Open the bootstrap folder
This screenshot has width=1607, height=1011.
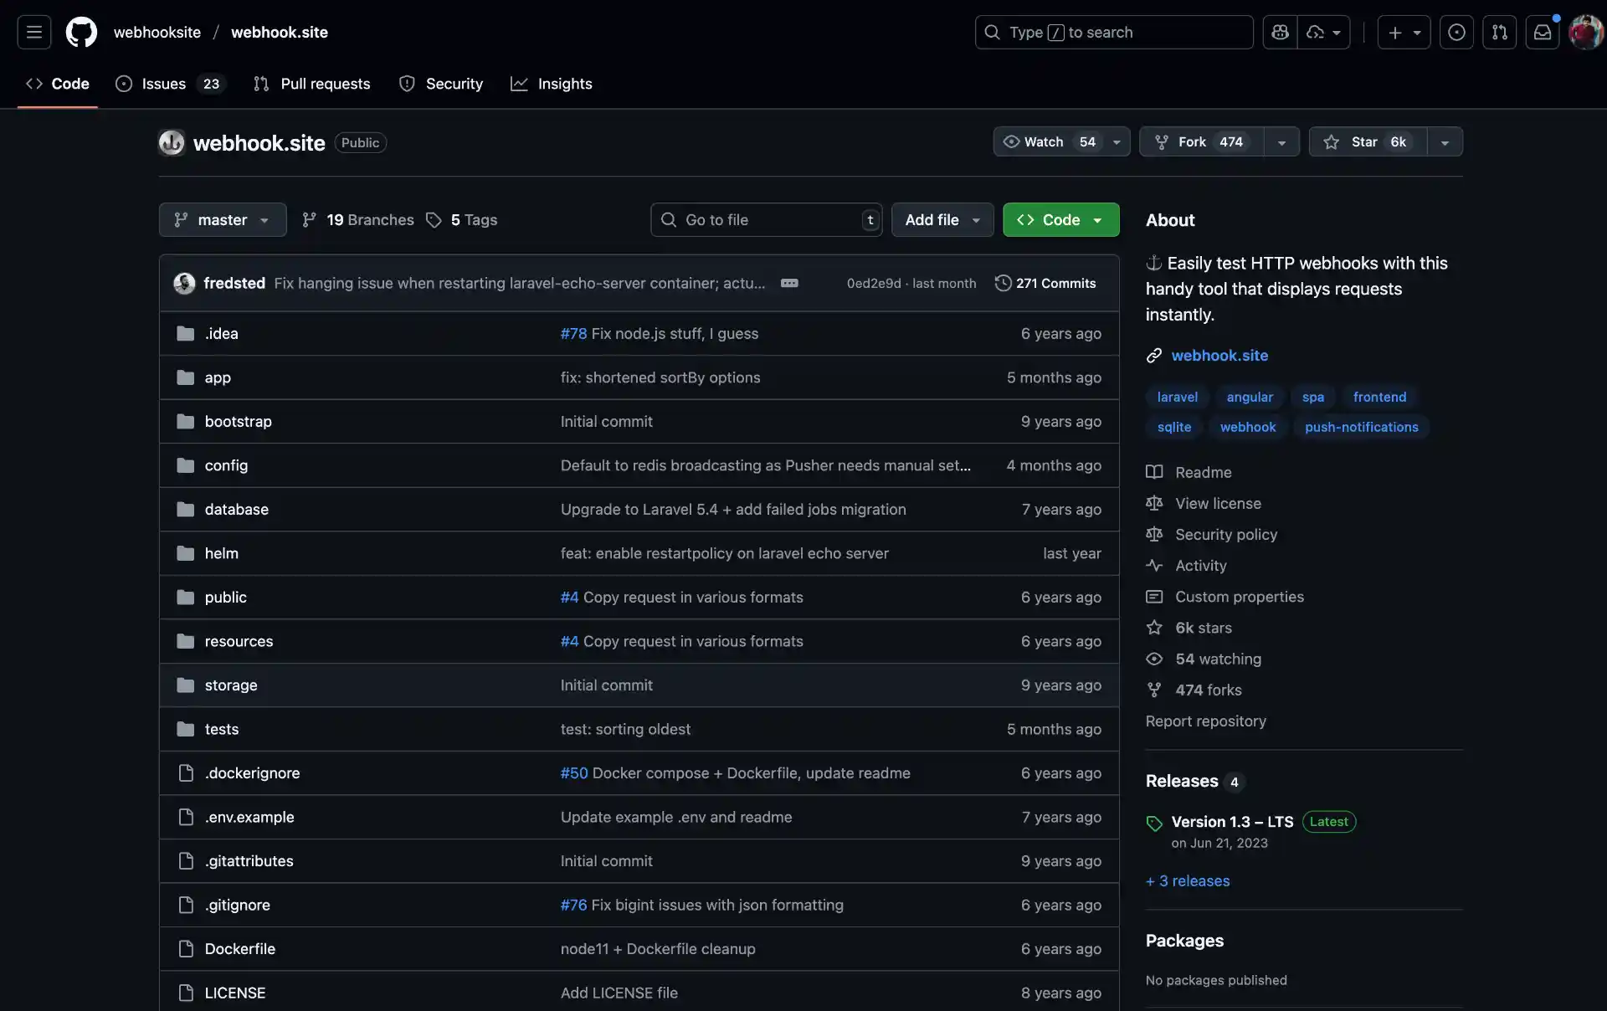238,421
